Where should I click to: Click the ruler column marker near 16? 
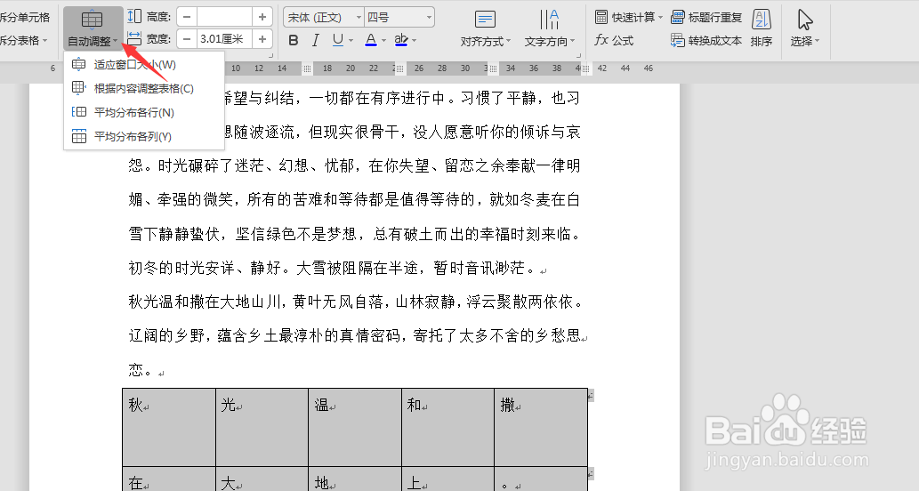click(307, 69)
